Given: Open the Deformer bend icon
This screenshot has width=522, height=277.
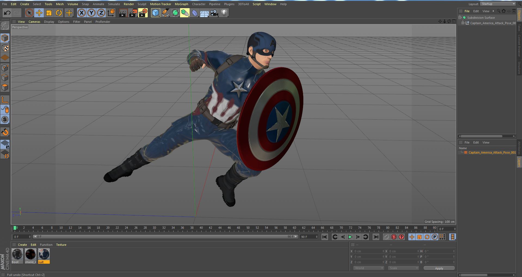Looking at the screenshot, I should (x=195, y=13).
